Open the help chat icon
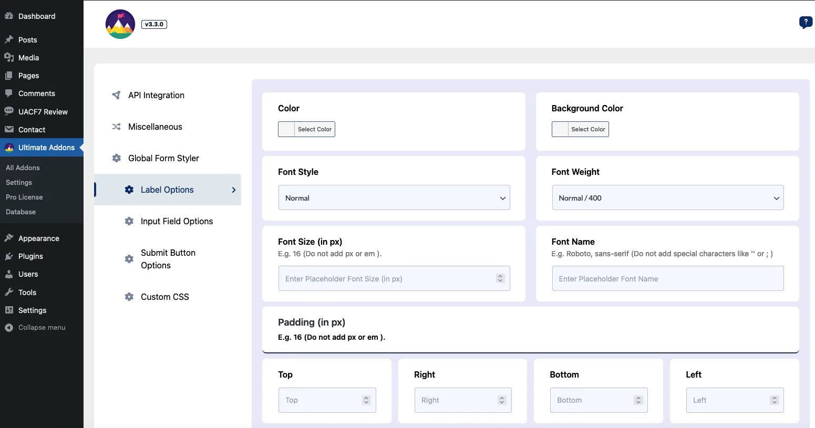The width and height of the screenshot is (815, 428). click(805, 22)
